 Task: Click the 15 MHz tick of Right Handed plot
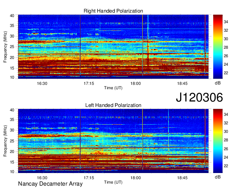coord(12,68)
